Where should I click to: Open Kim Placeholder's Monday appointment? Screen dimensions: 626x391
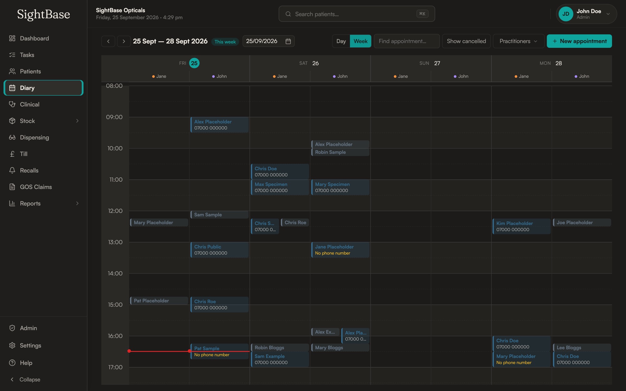[x=521, y=226]
